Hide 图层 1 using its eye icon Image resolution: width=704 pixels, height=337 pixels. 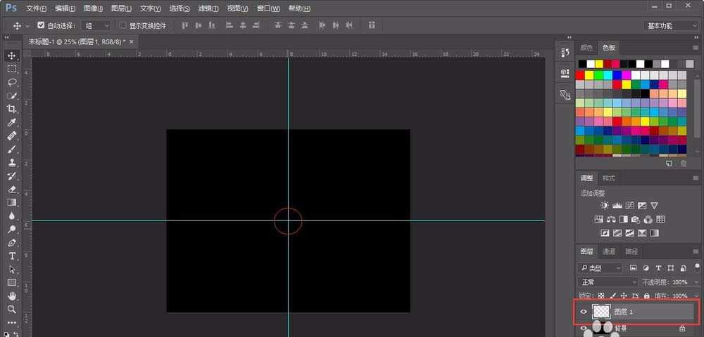click(583, 312)
